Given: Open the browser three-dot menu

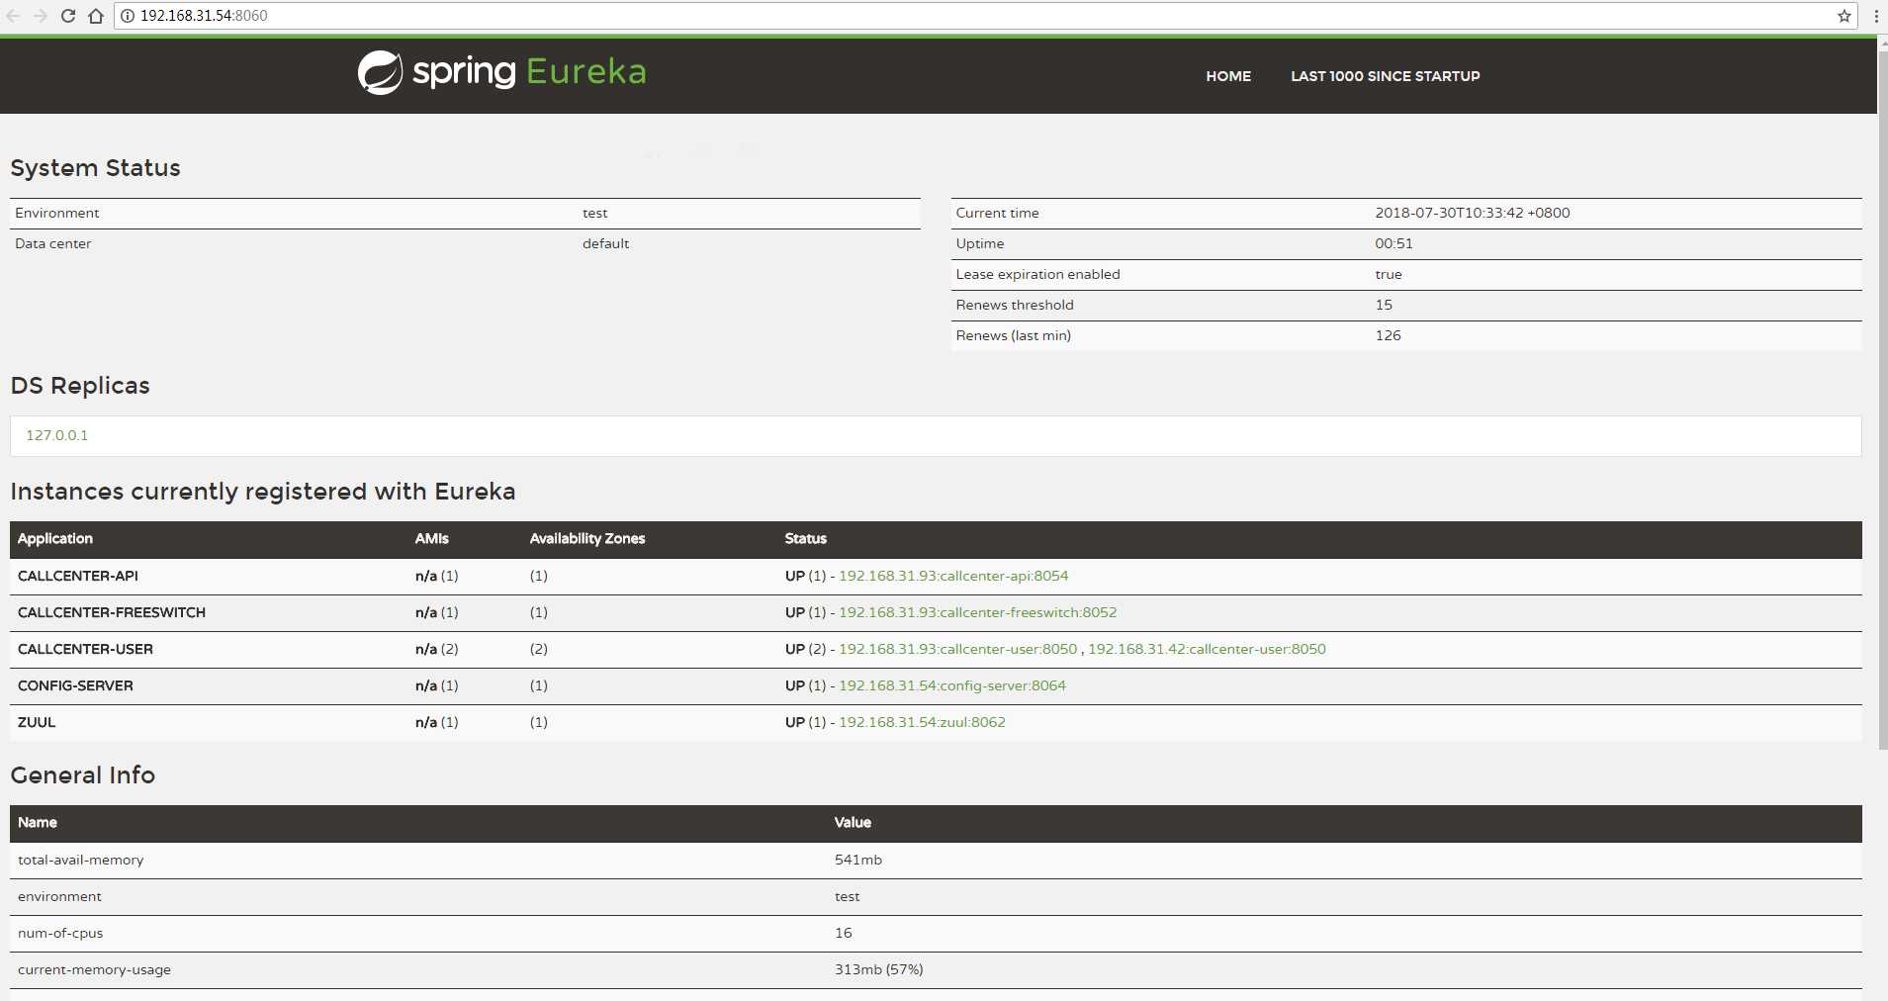Looking at the screenshot, I should [1876, 16].
